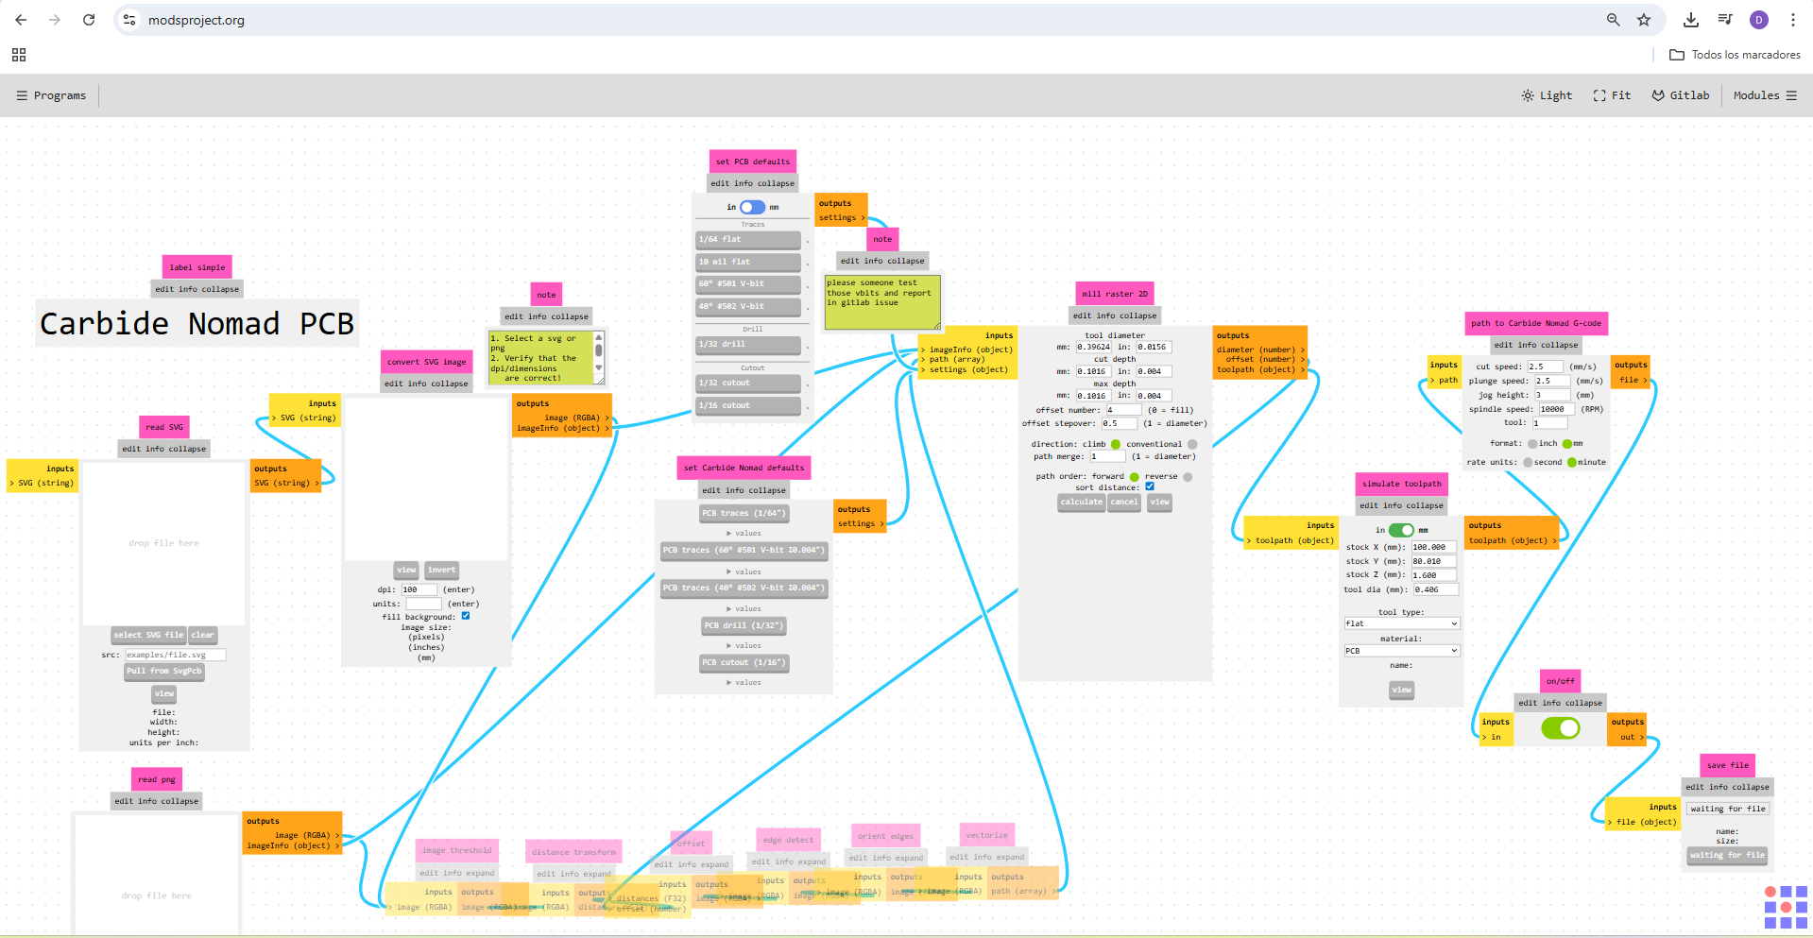Select conventional direction radio button
This screenshot has width=1813, height=938.
coord(1192,444)
